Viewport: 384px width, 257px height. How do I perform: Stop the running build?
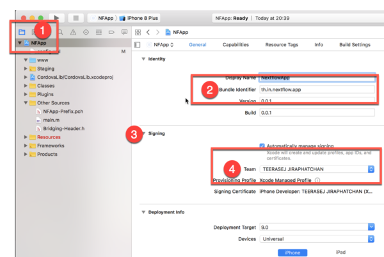76,18
